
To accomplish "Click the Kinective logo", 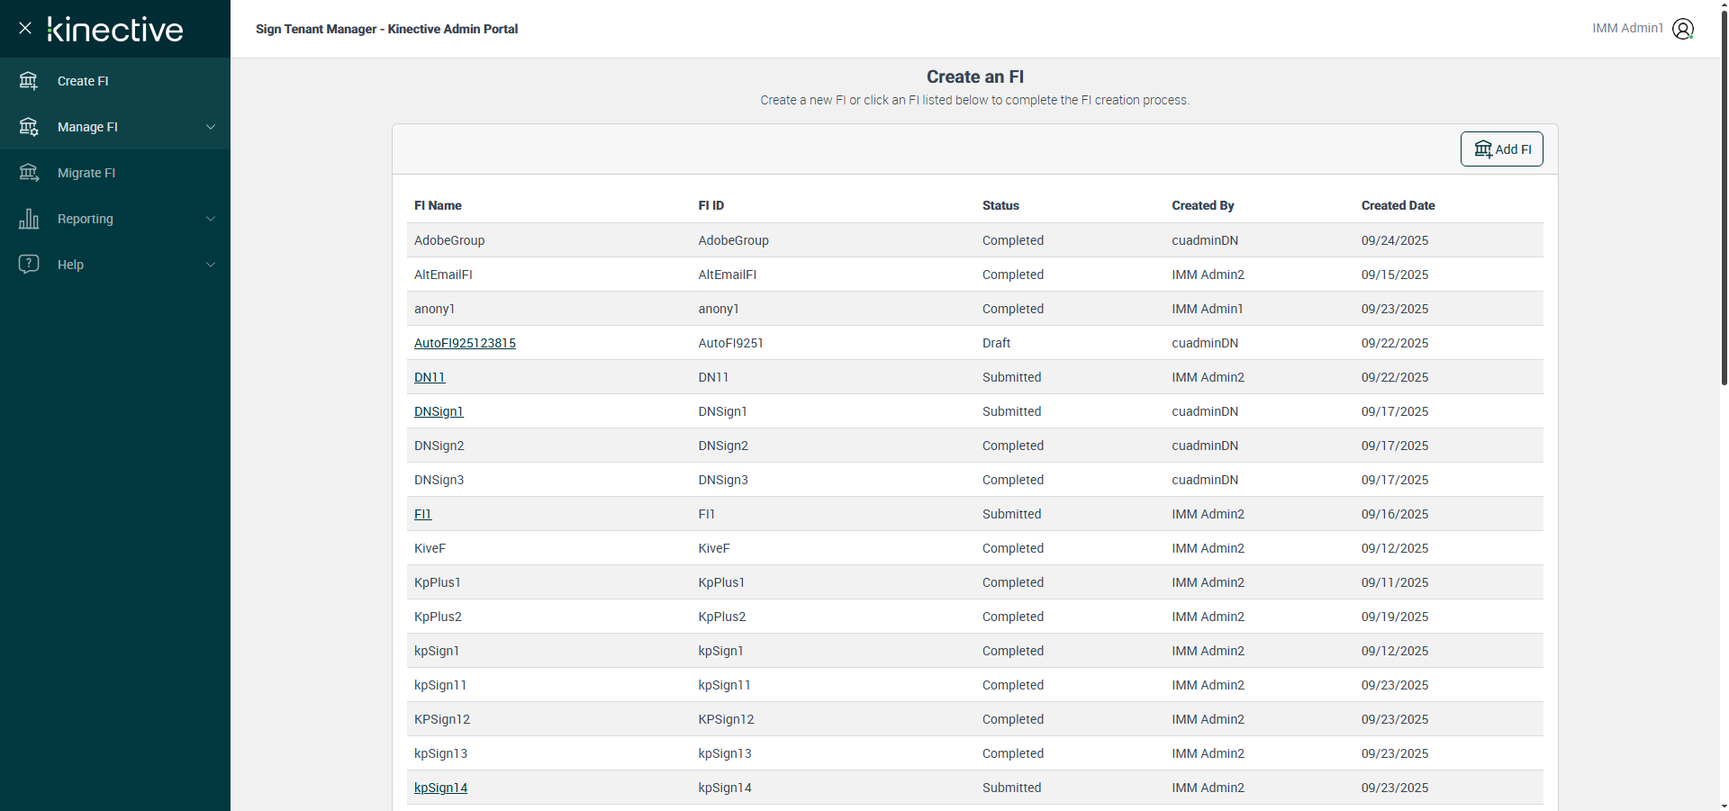I will (115, 30).
